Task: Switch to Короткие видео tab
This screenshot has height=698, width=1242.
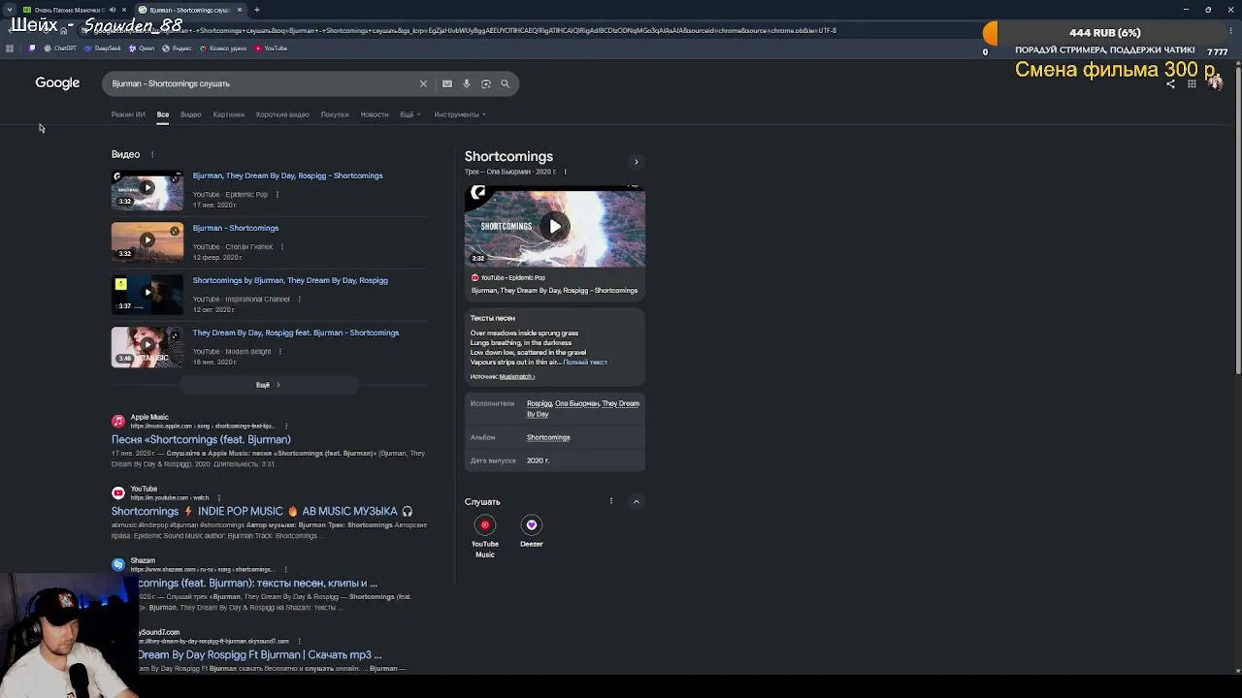Action: 282,114
